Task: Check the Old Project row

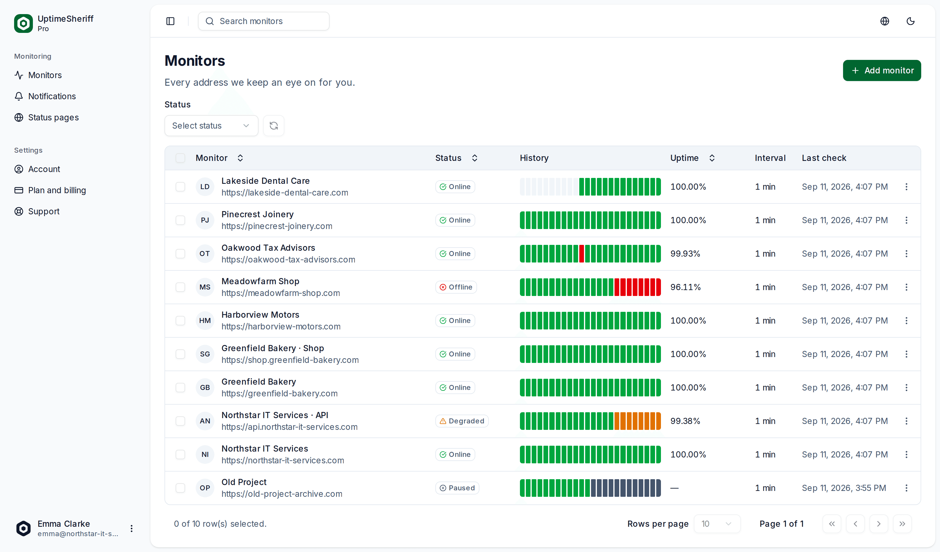Action: tap(180, 488)
